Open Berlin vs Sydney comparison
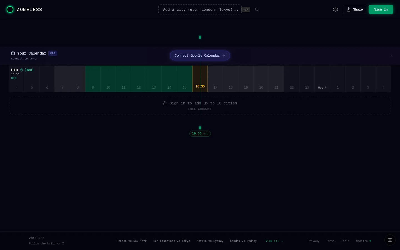 [210, 241]
